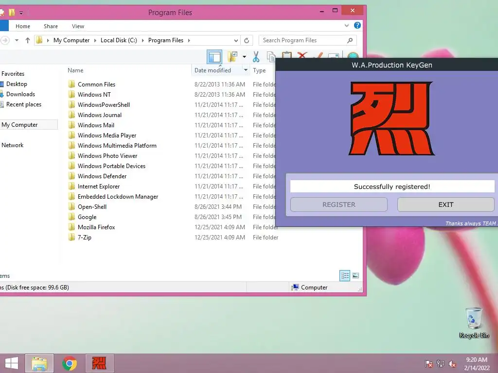Select My Computer in navigation pane
Screen dimensions: 498x373
tap(19, 125)
